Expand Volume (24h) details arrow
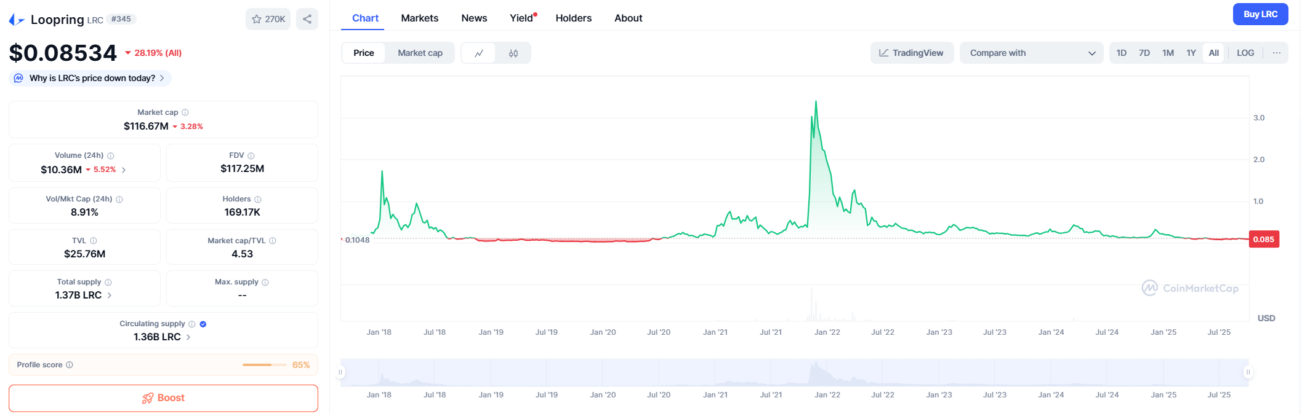 pyautogui.click(x=124, y=170)
